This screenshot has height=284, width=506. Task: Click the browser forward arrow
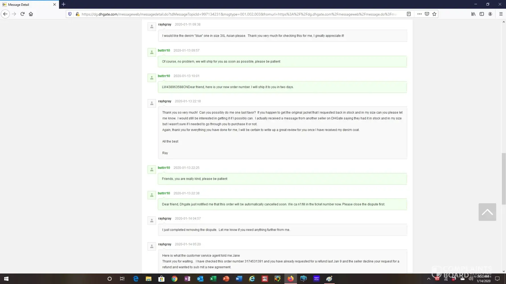[x=14, y=14]
